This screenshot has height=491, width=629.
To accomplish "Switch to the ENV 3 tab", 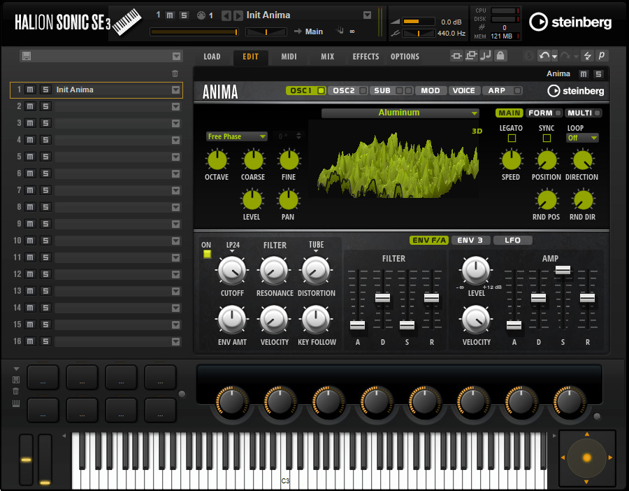I will (470, 240).
